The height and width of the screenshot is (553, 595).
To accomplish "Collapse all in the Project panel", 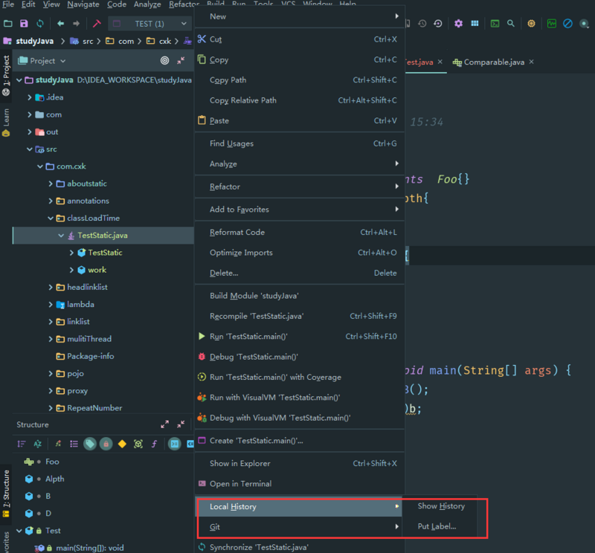I will click(181, 60).
